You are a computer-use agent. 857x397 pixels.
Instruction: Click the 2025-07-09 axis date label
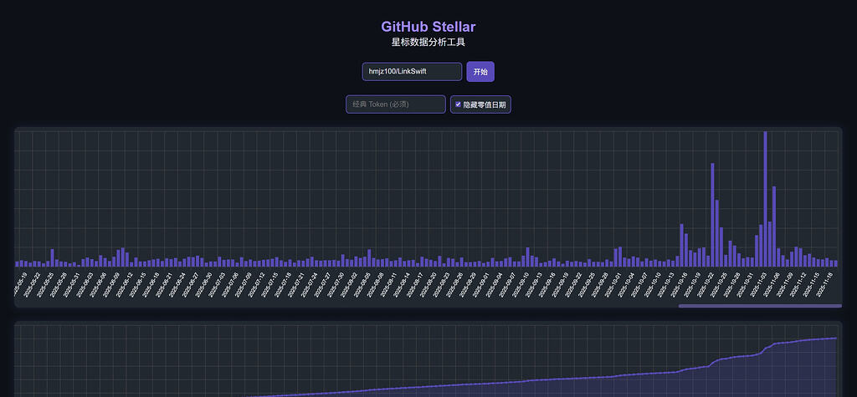(242, 284)
